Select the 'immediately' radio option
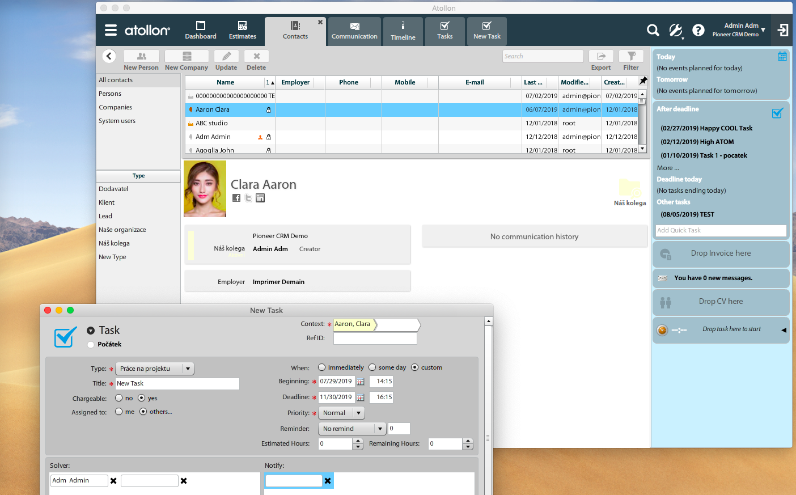The width and height of the screenshot is (796, 495). 322,367
